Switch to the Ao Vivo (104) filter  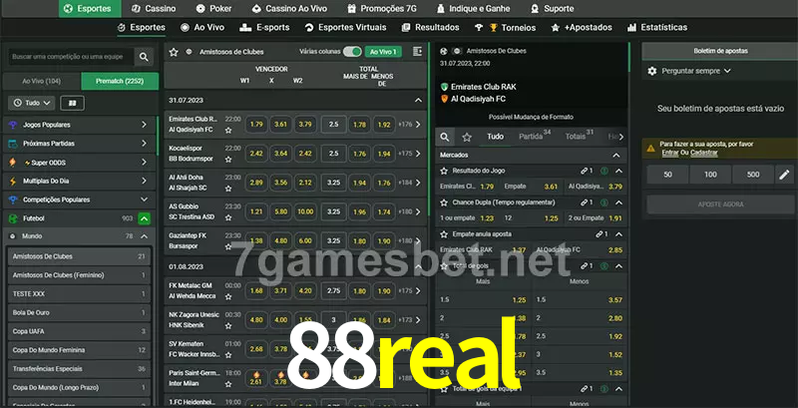tap(41, 81)
